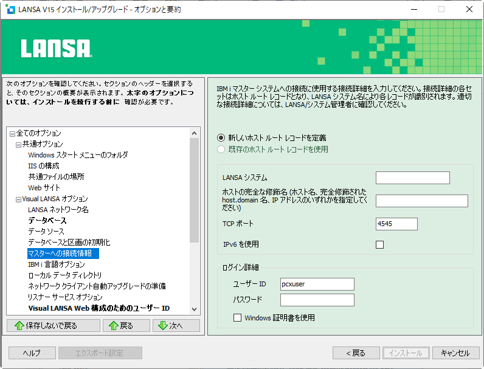Click the インストール button
The height and width of the screenshot is (369, 484).
point(406,353)
